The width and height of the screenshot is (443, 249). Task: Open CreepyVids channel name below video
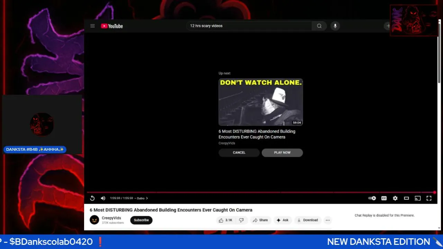click(111, 218)
